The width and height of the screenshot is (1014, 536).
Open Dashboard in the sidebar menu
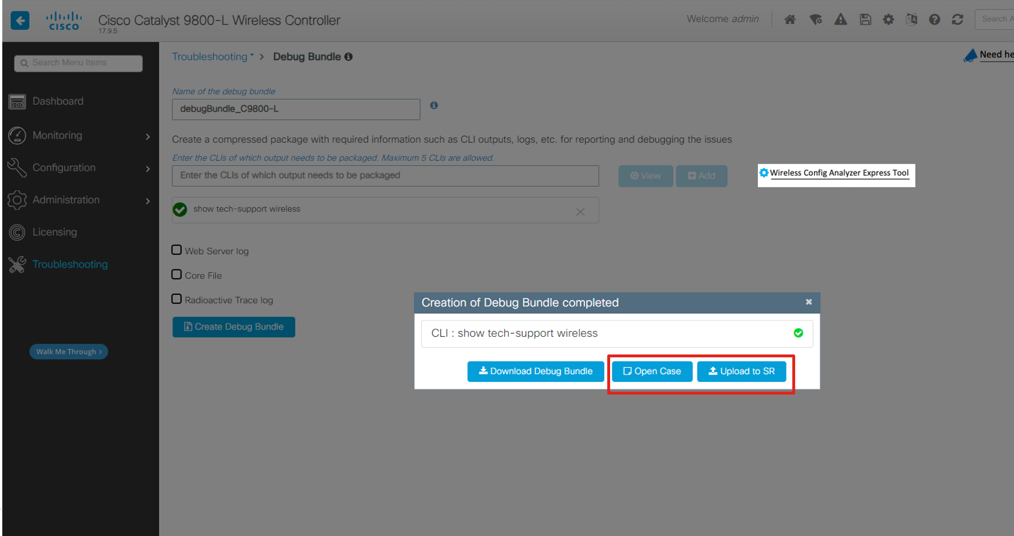click(58, 101)
